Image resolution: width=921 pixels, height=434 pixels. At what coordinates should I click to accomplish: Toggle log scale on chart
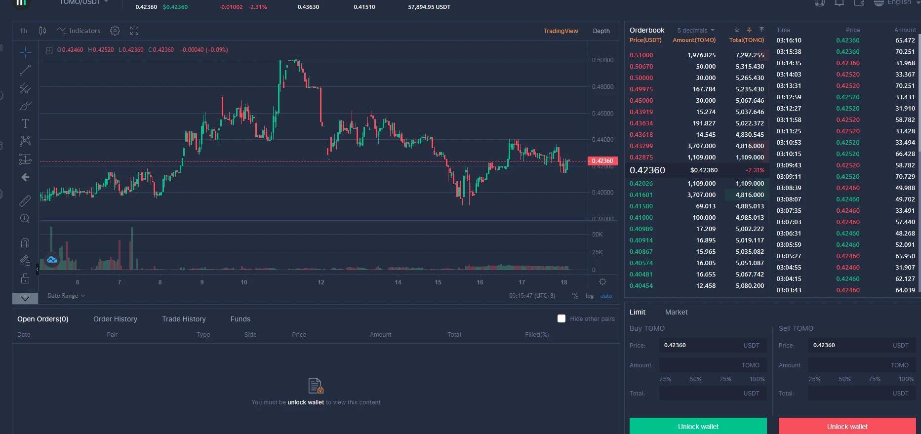(x=590, y=296)
